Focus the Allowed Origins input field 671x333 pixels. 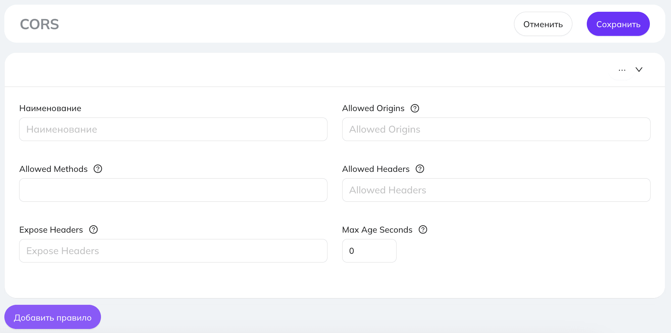point(496,129)
